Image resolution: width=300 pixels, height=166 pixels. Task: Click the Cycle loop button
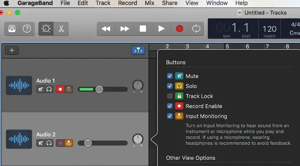[x=196, y=29]
